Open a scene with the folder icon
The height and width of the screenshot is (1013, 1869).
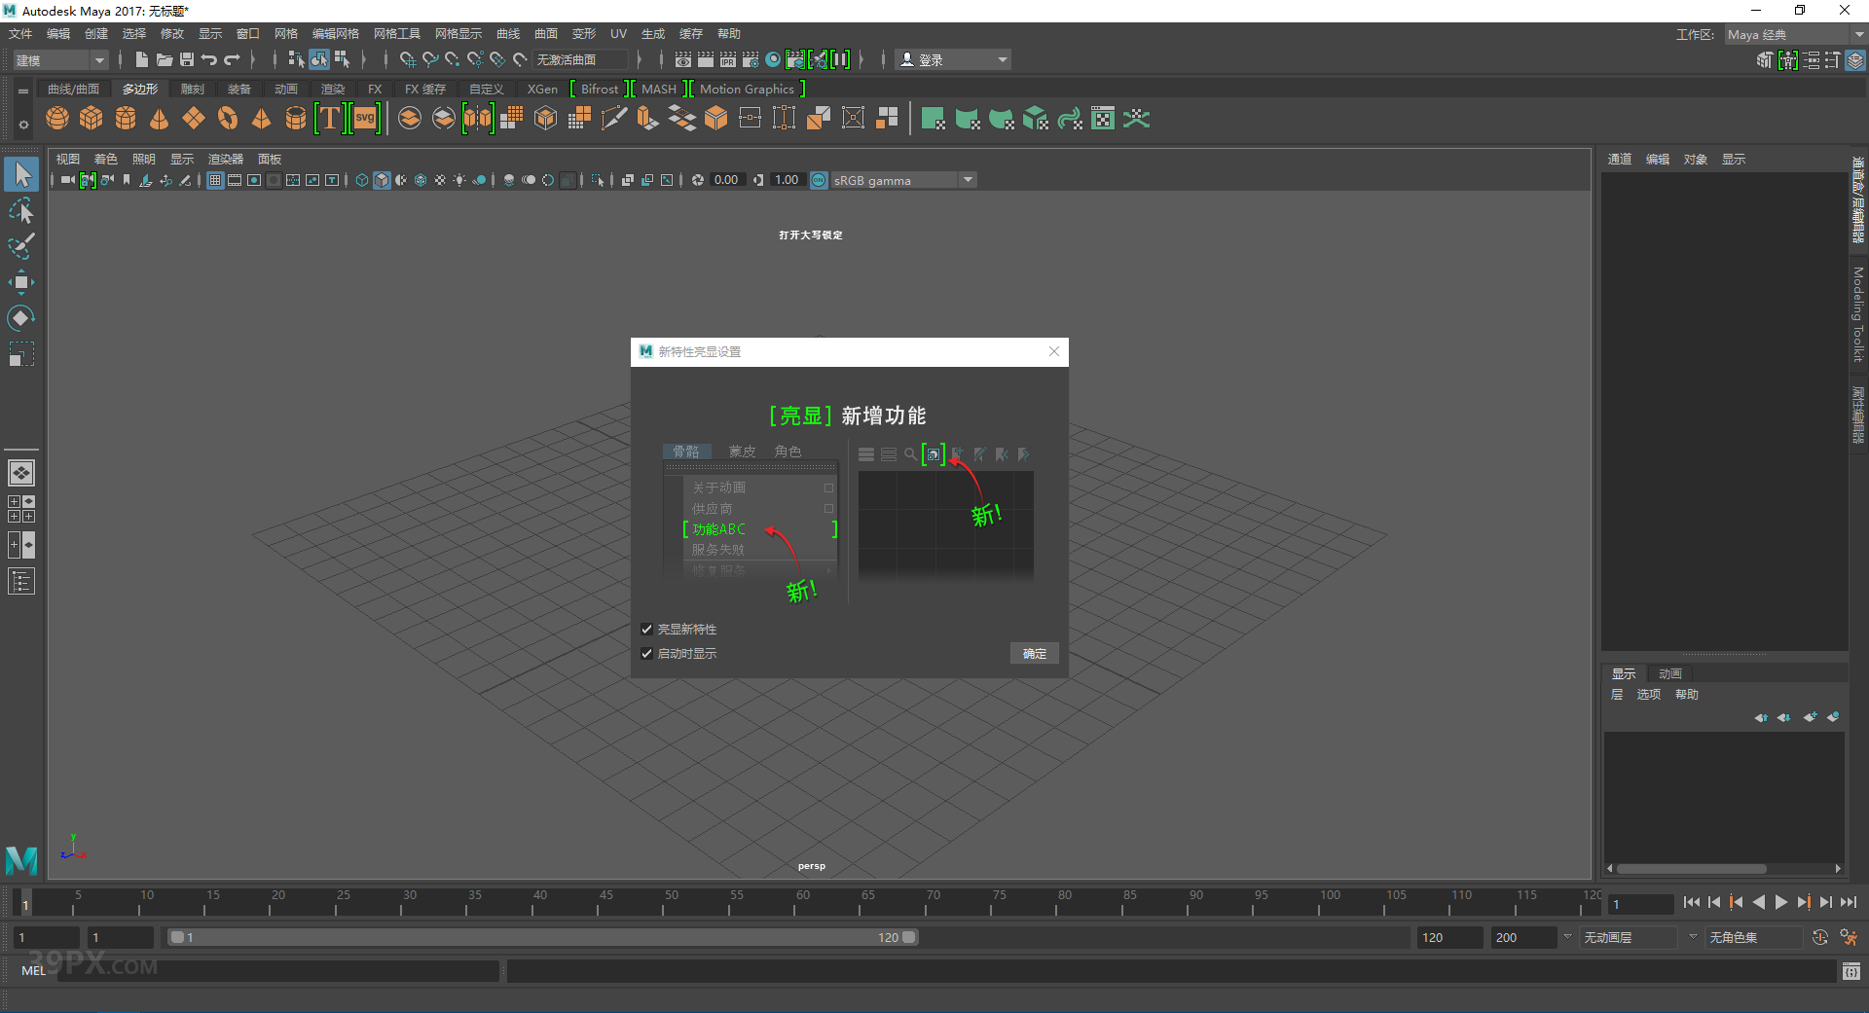coord(165,59)
